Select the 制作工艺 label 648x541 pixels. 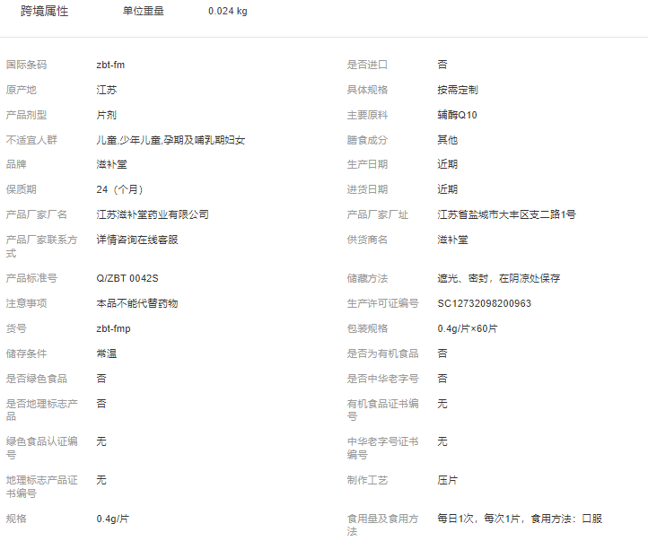point(367,480)
